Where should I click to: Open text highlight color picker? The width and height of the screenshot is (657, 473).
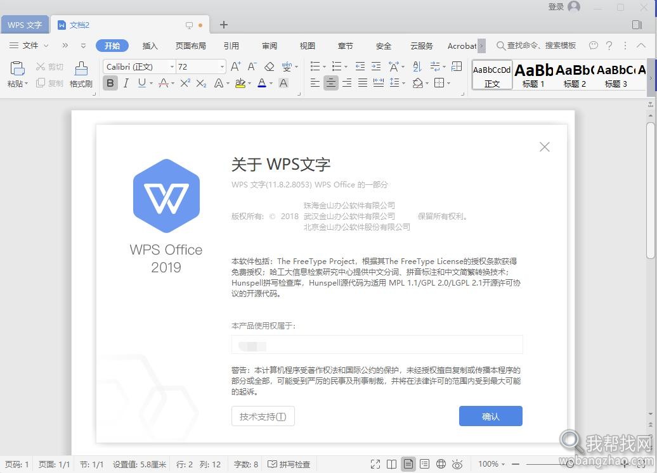[249, 83]
